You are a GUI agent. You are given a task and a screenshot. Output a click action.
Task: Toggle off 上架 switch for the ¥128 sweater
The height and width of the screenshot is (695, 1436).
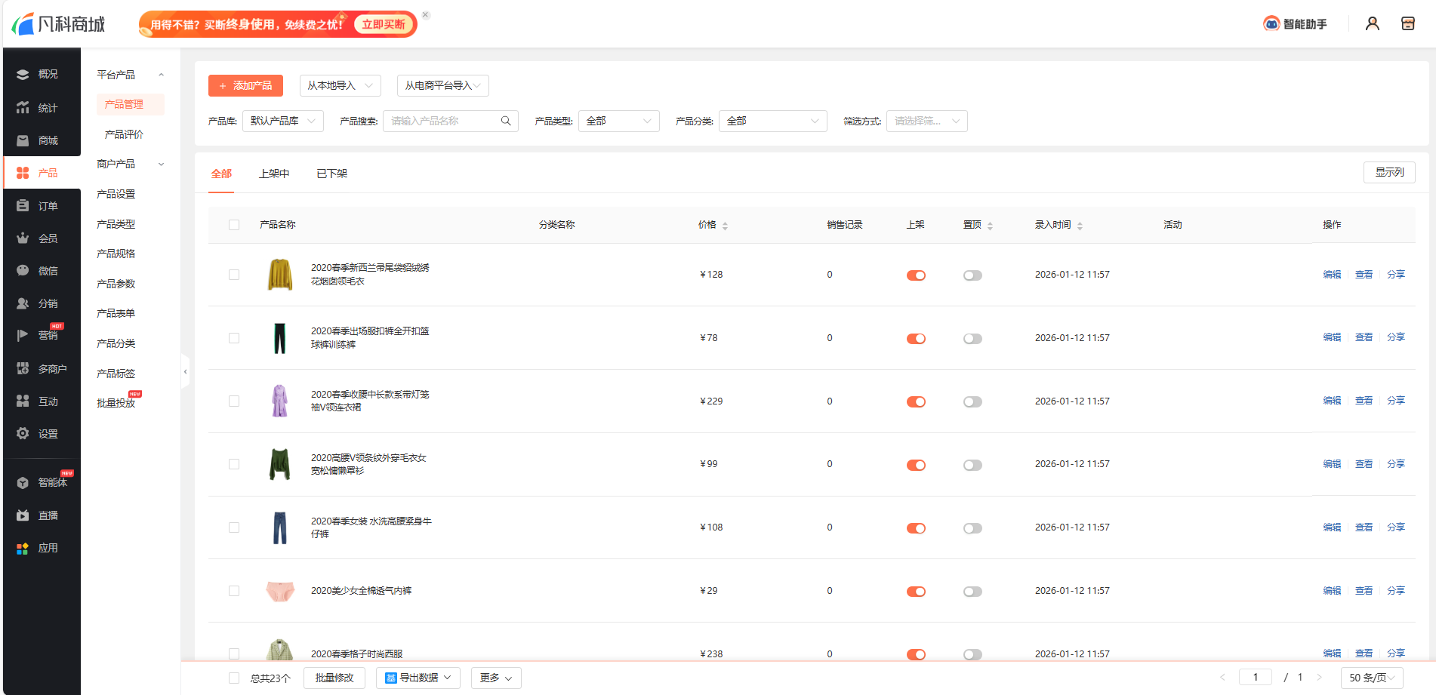[x=916, y=275]
